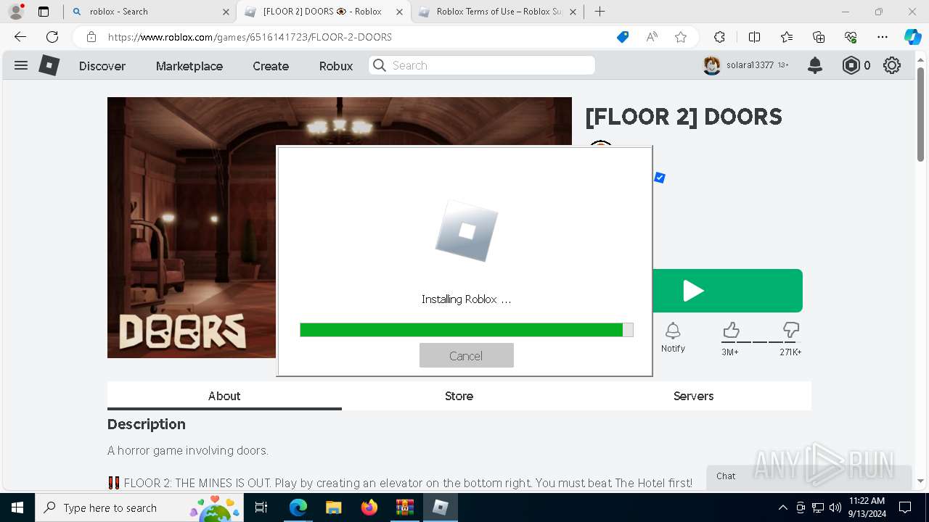Open File Explorer from taskbar
Viewport: 929px width, 522px height.
pyautogui.click(x=333, y=507)
